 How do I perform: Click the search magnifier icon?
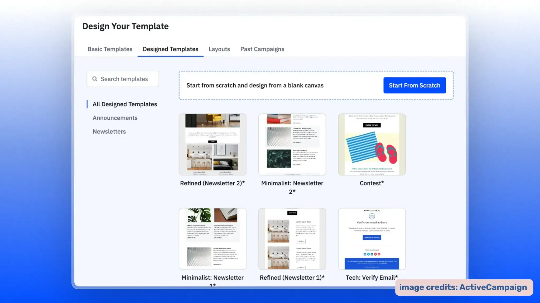tap(95, 79)
